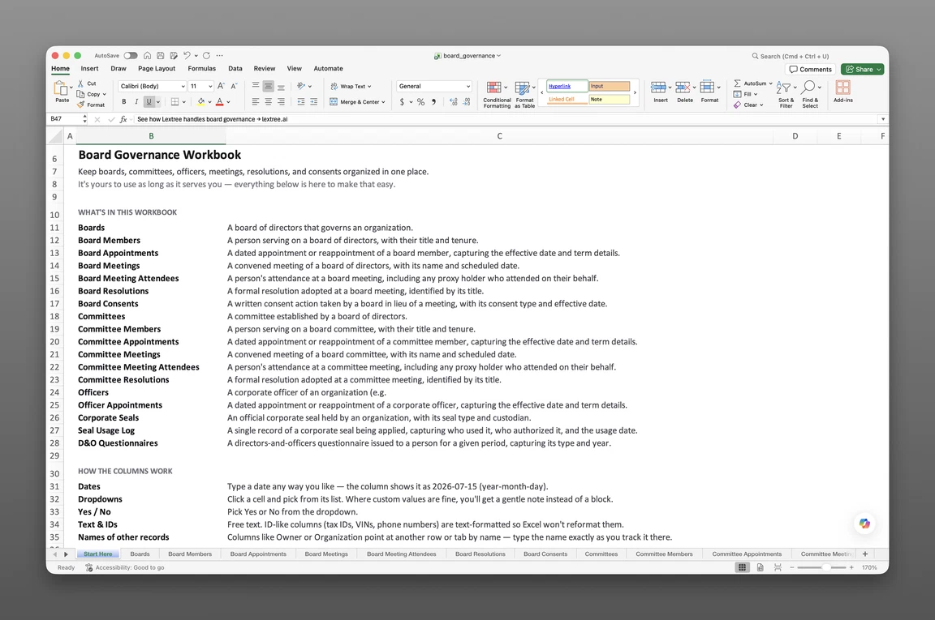Click the Save icon in the title bar
This screenshot has height=620, width=935.
tap(161, 55)
